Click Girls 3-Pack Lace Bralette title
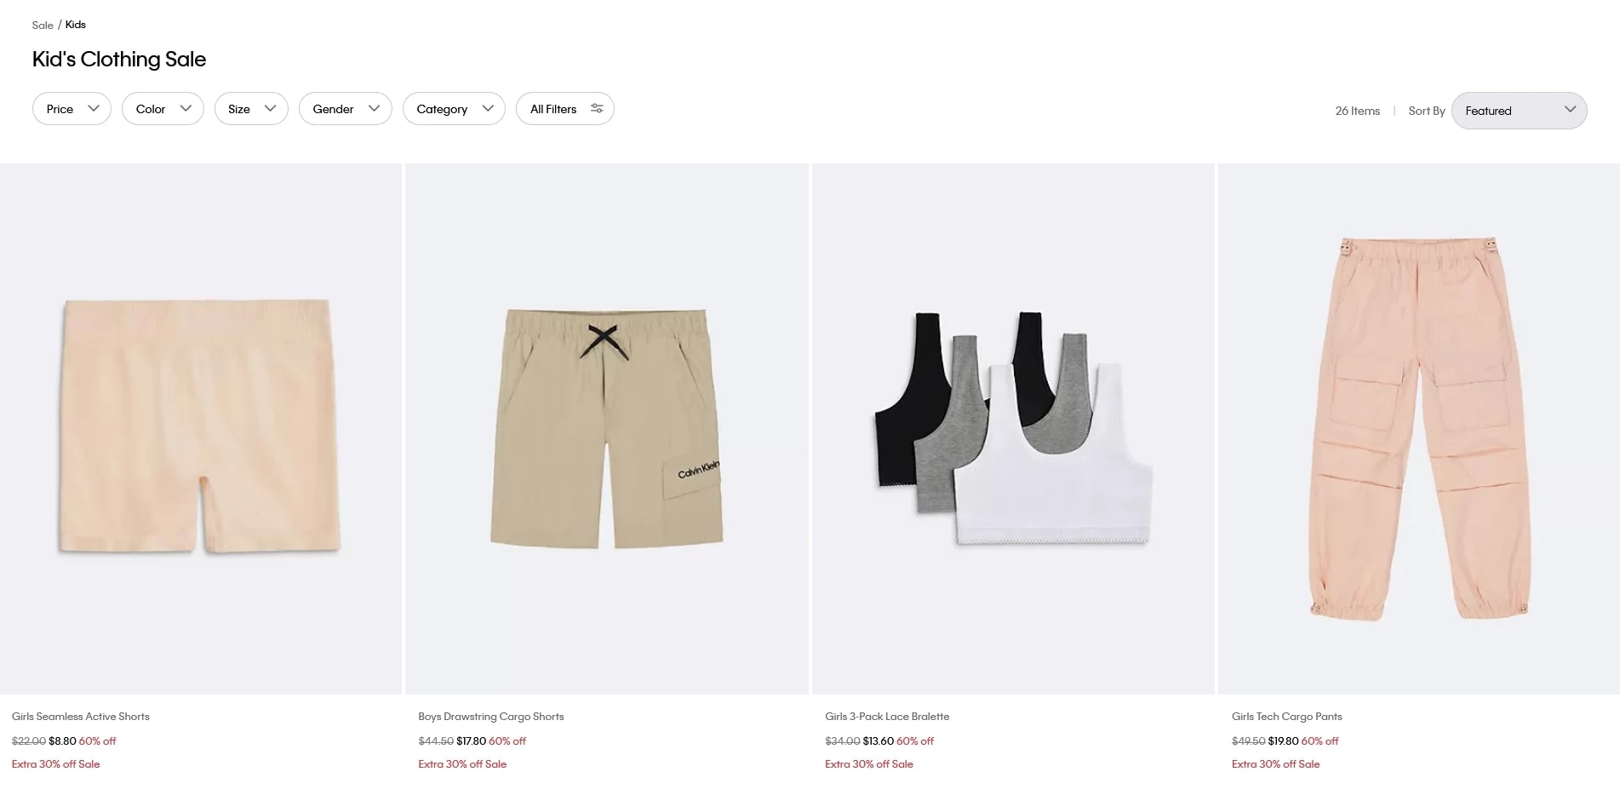Screen dimensions: 1620x789 887,717
